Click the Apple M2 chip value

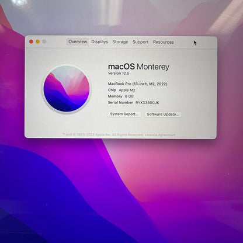pyautogui.click(x=127, y=90)
